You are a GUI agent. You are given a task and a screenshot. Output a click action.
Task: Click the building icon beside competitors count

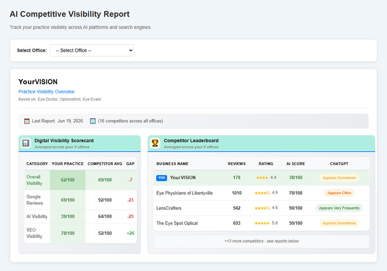[93, 121]
